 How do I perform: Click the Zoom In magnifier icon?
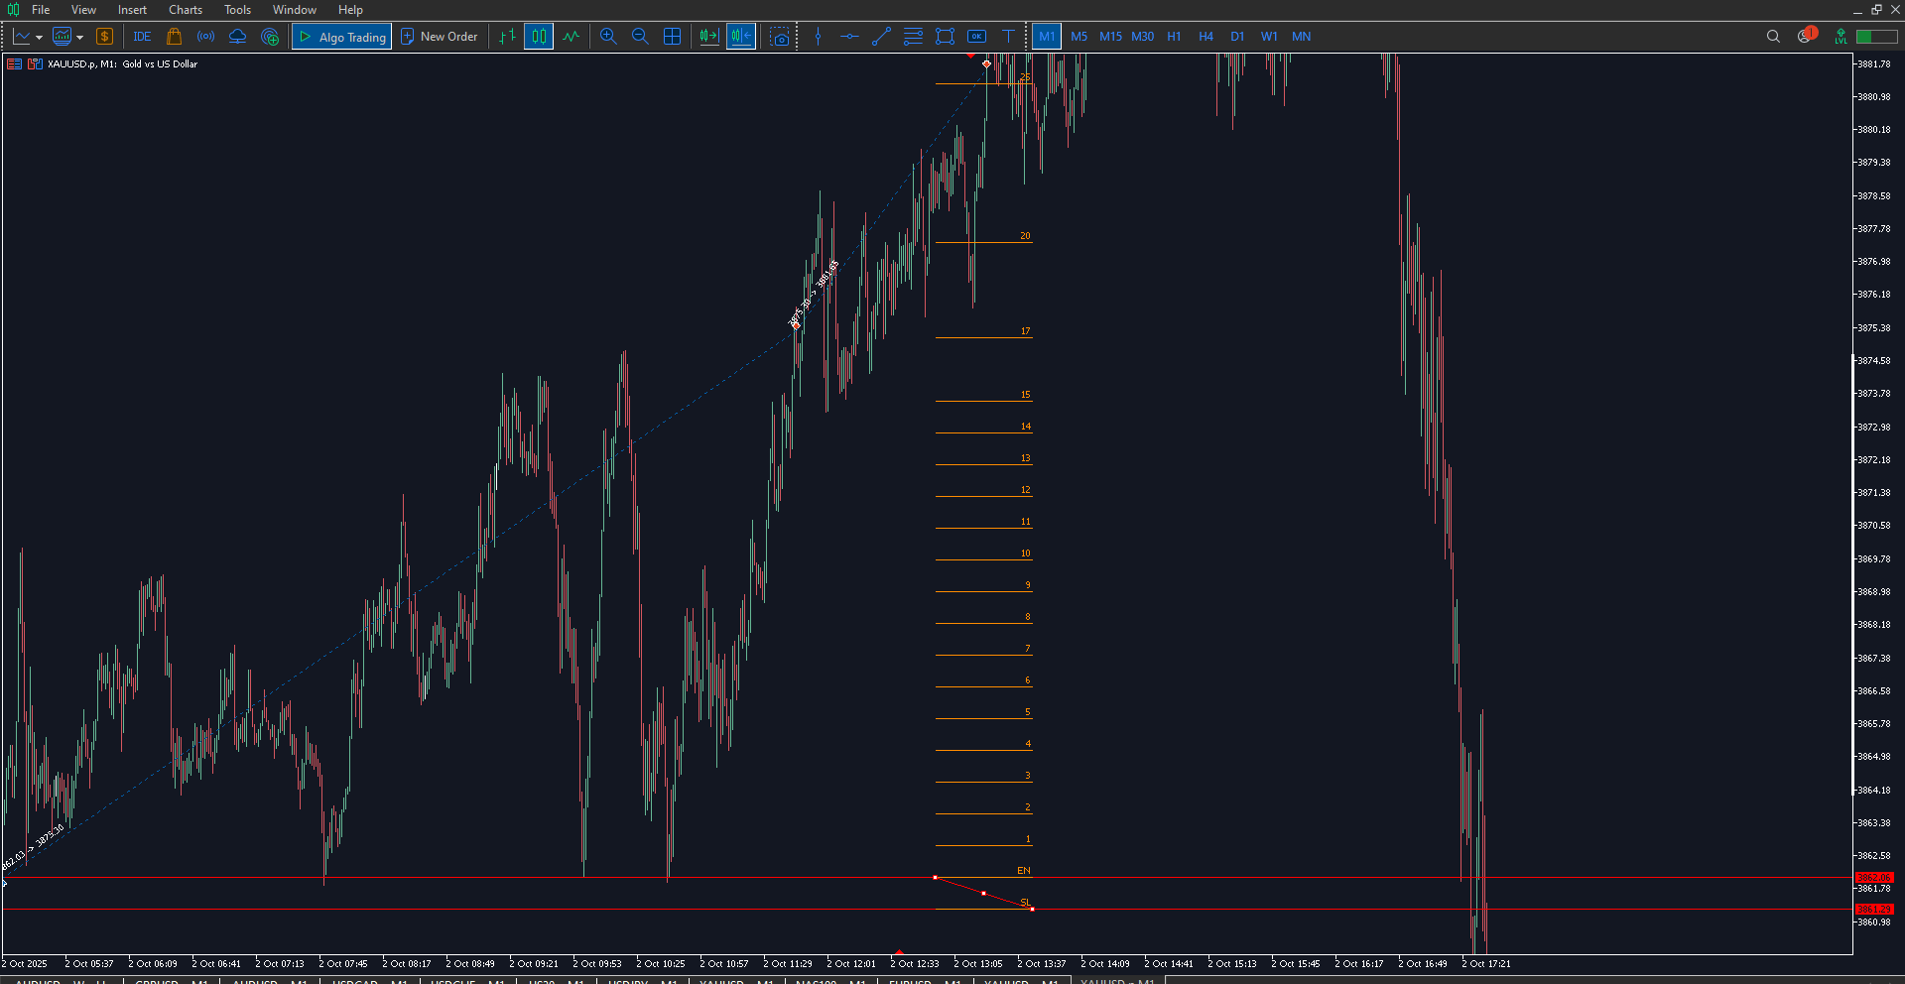(x=608, y=37)
